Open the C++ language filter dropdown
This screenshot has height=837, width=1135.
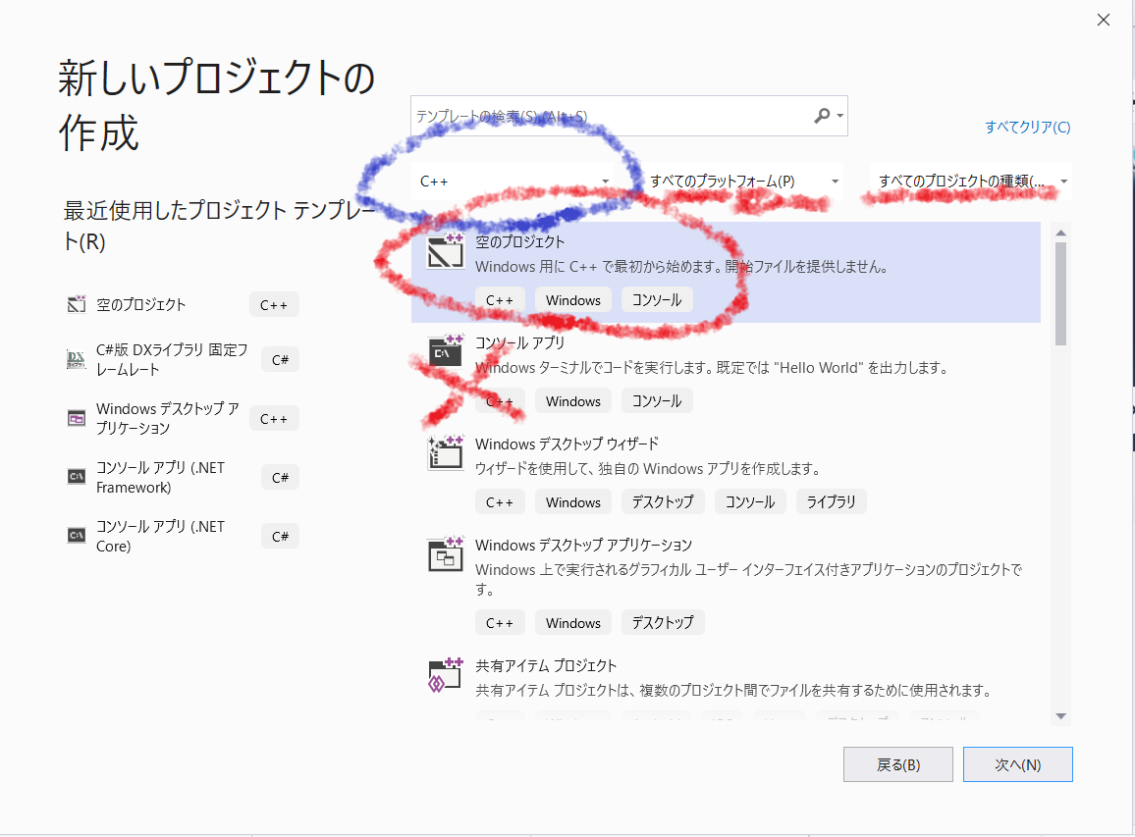(513, 181)
